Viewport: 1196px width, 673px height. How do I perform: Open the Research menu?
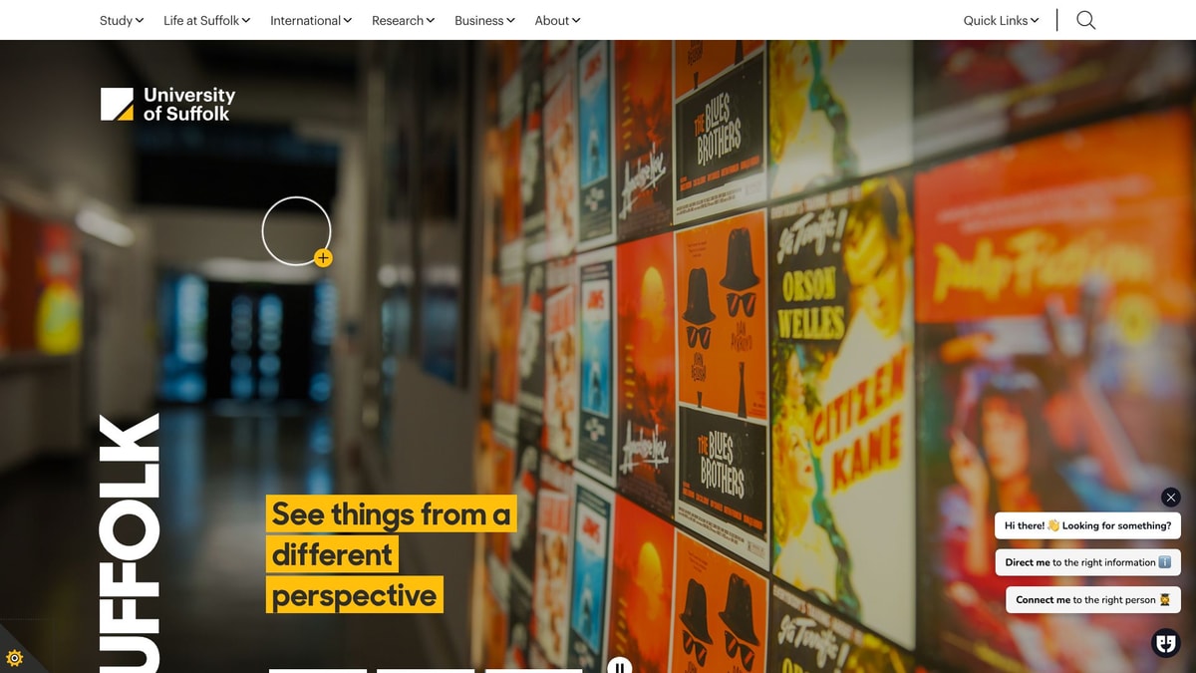click(x=404, y=20)
